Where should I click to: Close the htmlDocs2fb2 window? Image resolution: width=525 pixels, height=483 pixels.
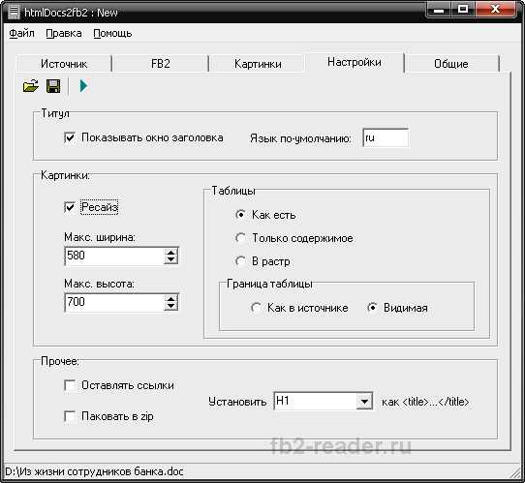(x=495, y=10)
